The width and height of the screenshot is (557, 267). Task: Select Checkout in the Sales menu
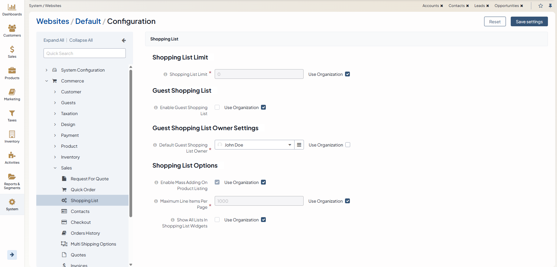[x=80, y=222]
